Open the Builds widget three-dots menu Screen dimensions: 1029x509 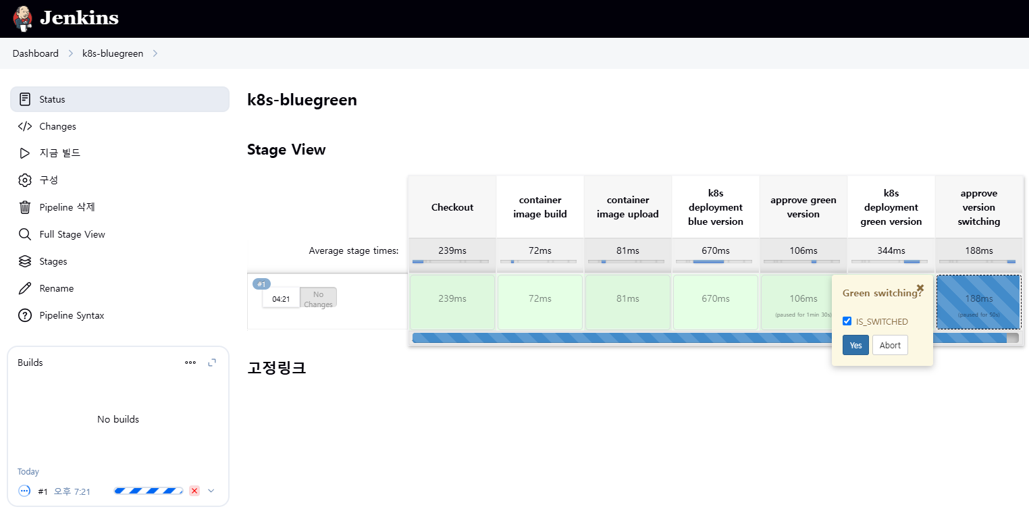190,363
